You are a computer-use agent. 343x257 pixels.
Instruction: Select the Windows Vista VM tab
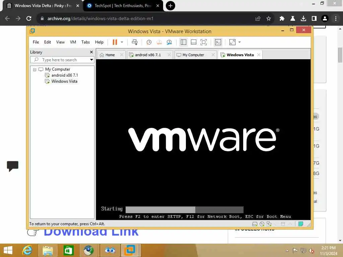tap(240, 55)
